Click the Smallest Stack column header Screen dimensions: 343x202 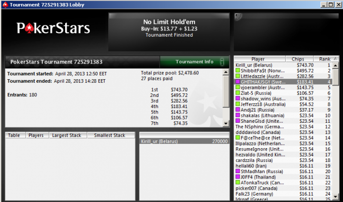pyautogui.click(x=111, y=135)
